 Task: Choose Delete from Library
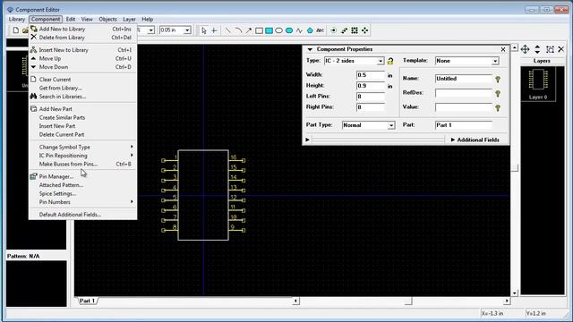point(82,38)
